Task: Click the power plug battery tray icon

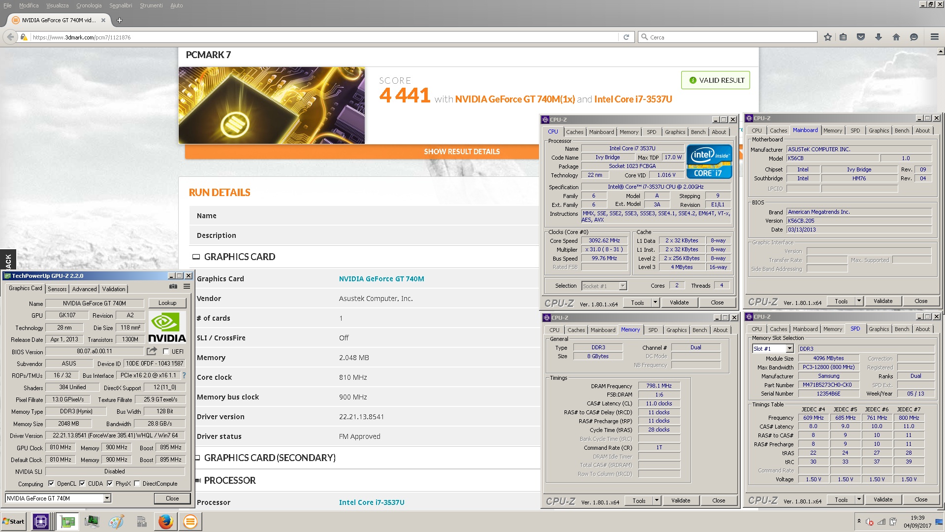Action: coord(893,522)
